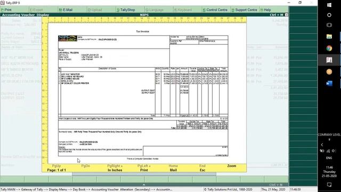Click PgDn in preview footer
The height and width of the screenshot is (192, 341).
85,166
